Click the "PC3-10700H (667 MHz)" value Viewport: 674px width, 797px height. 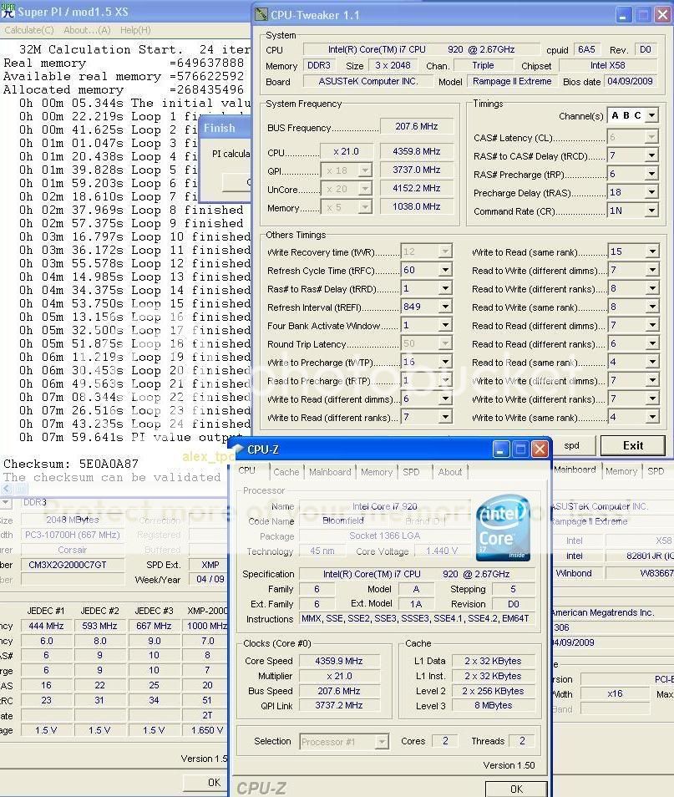[72, 535]
